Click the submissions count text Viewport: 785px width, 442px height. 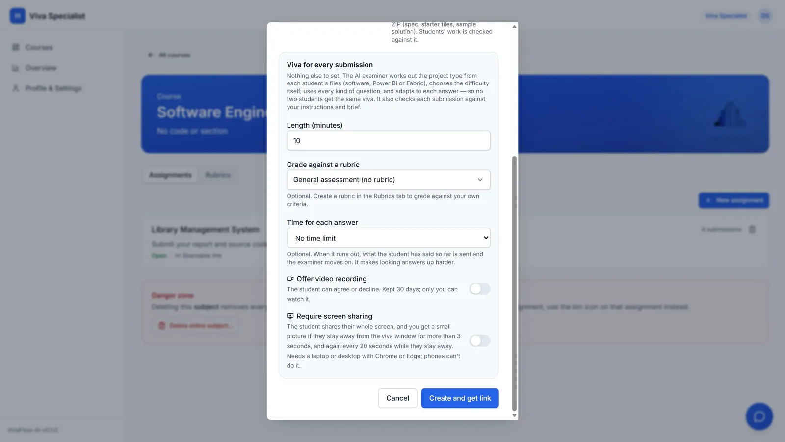pos(721,229)
